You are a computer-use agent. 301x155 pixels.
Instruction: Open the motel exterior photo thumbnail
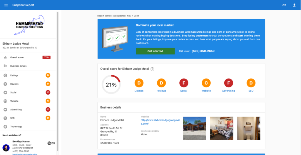click(195, 128)
